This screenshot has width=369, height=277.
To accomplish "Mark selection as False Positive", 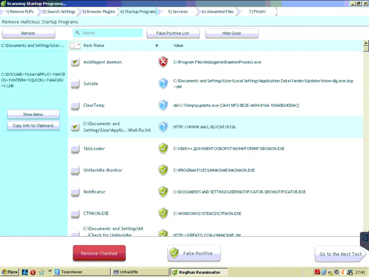I will [194, 253].
